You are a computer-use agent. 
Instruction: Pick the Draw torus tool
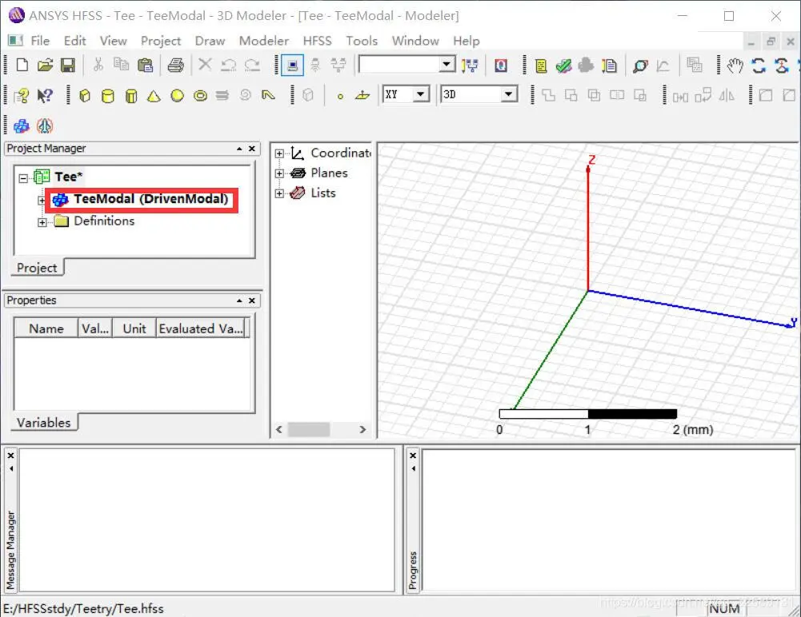[x=200, y=95]
